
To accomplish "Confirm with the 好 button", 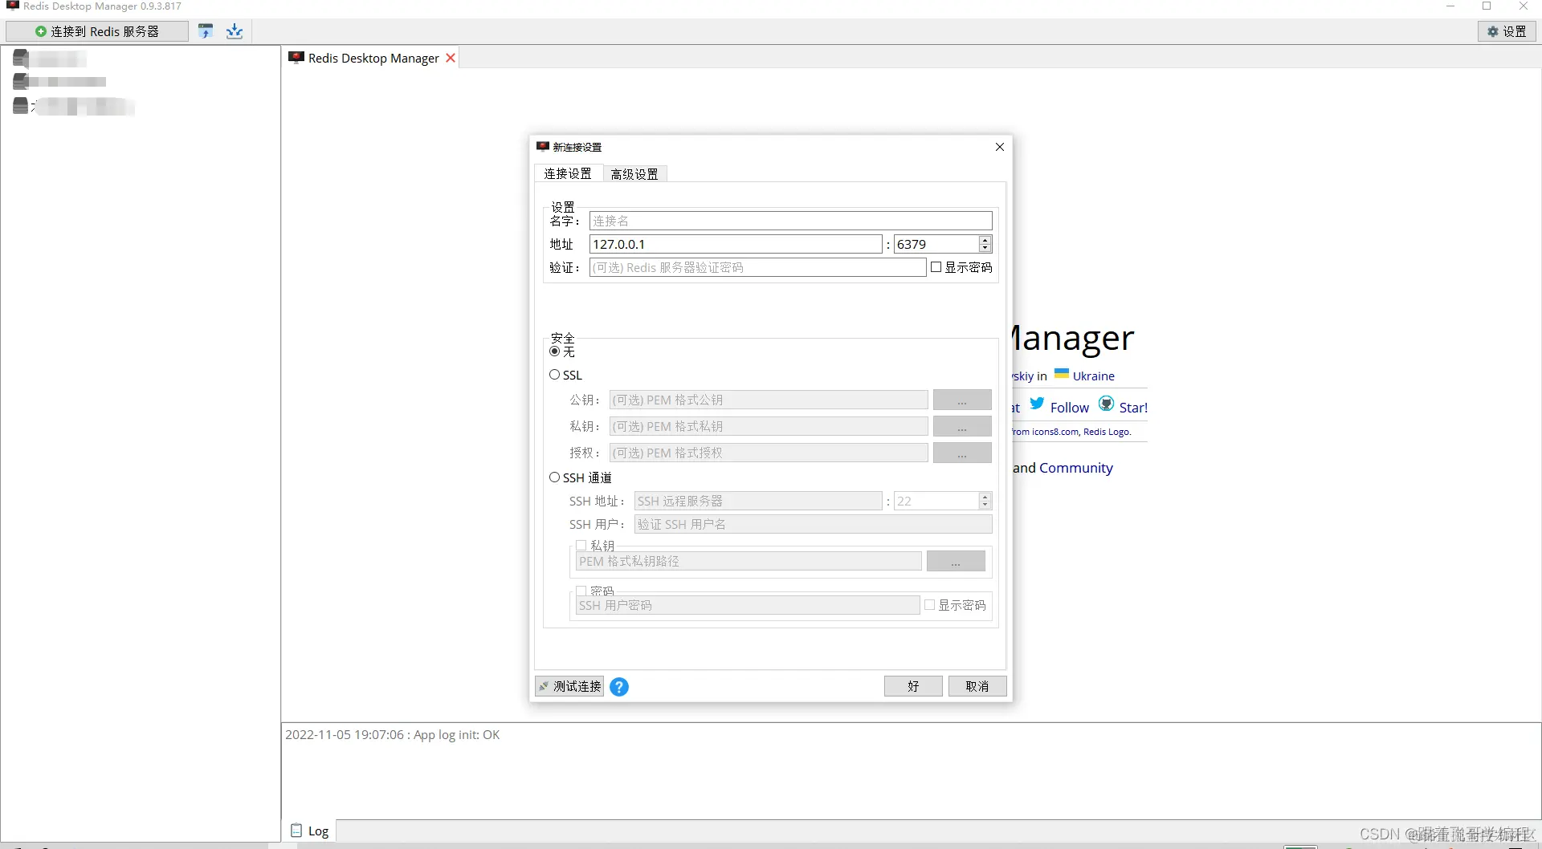I will point(913,686).
